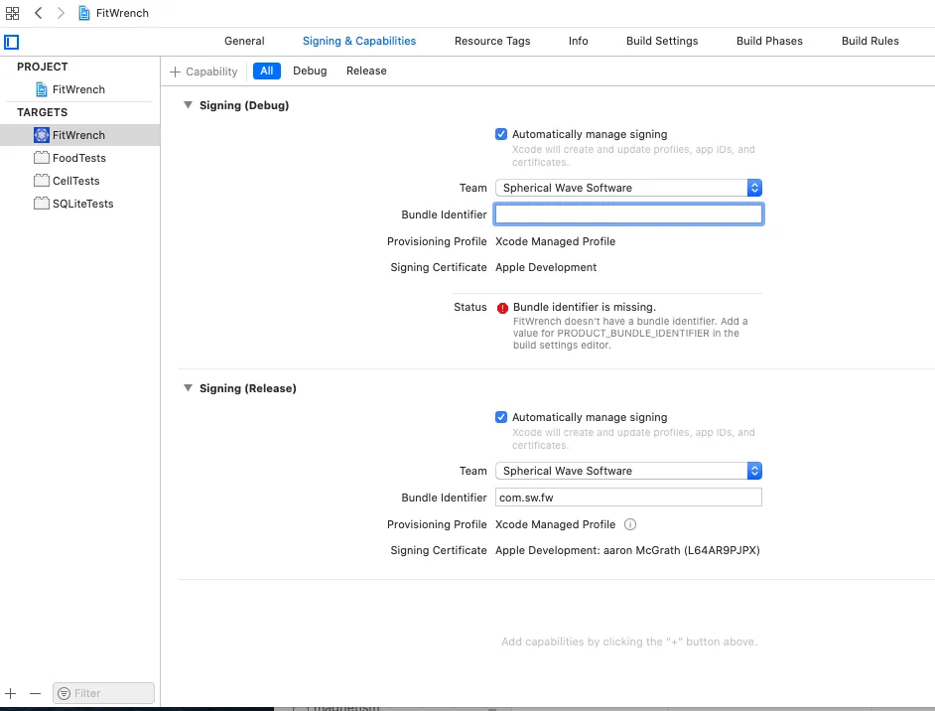
Task: Remove selected target with minus icon
Action: tap(35, 694)
